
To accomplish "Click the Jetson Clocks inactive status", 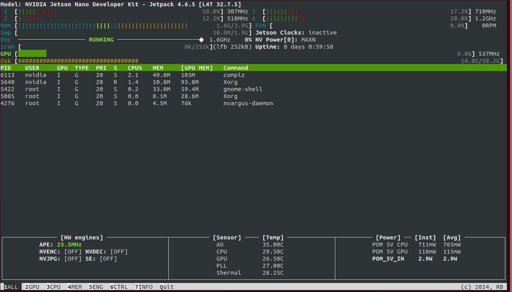I will [322, 33].
